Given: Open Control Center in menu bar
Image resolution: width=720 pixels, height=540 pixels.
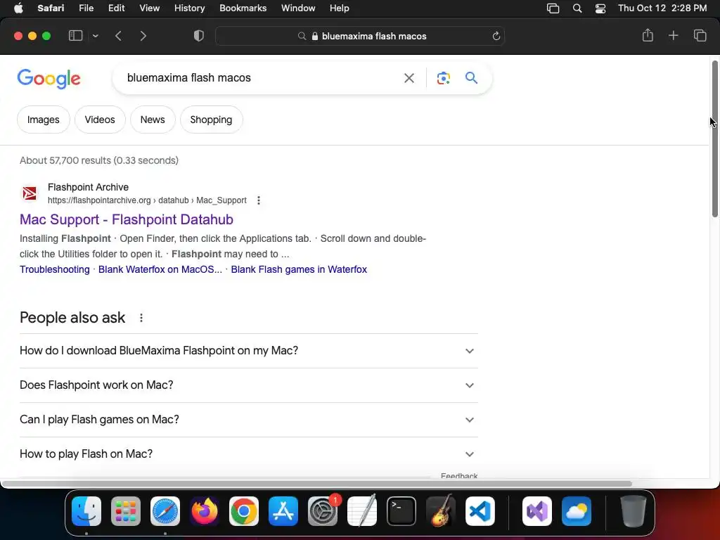Looking at the screenshot, I should point(600,8).
